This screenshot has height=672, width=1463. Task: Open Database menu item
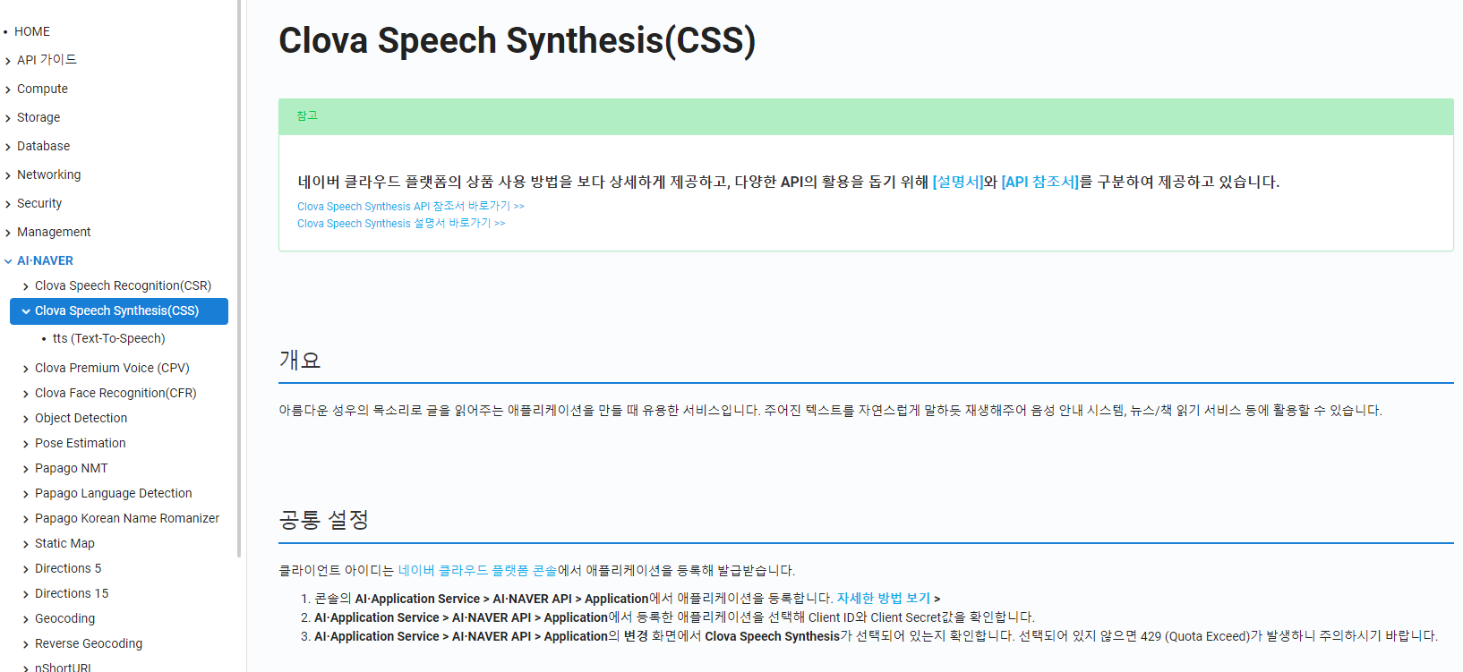[x=43, y=146]
